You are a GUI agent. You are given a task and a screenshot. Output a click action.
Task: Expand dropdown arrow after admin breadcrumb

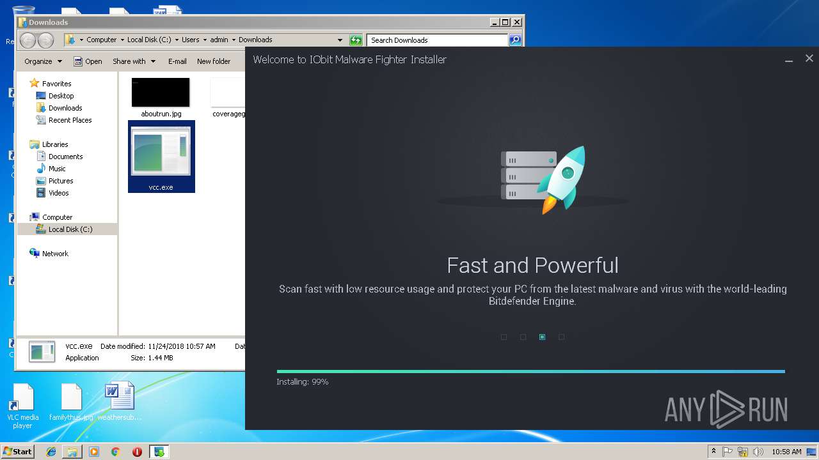pos(234,40)
